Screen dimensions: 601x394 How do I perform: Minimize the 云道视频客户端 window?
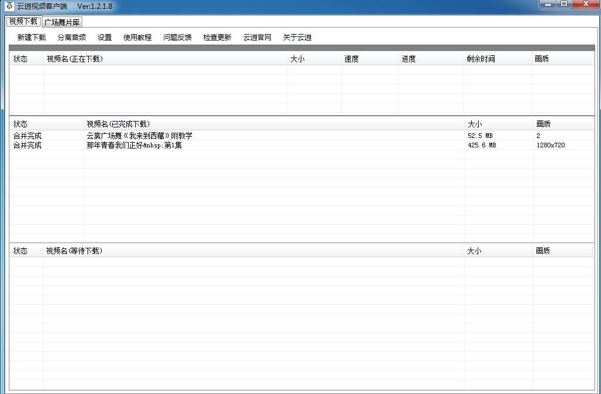coord(549,5)
